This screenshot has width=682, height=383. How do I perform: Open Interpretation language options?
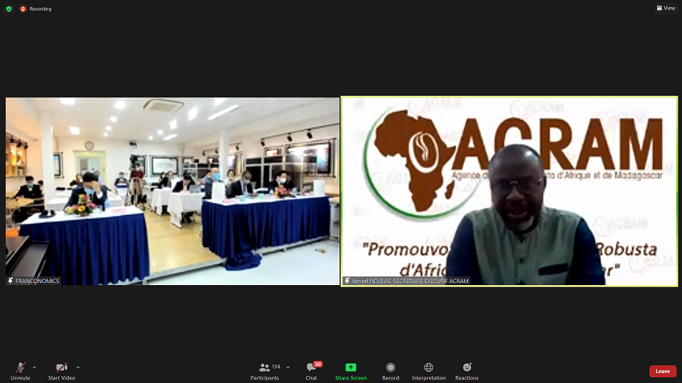coord(429,371)
